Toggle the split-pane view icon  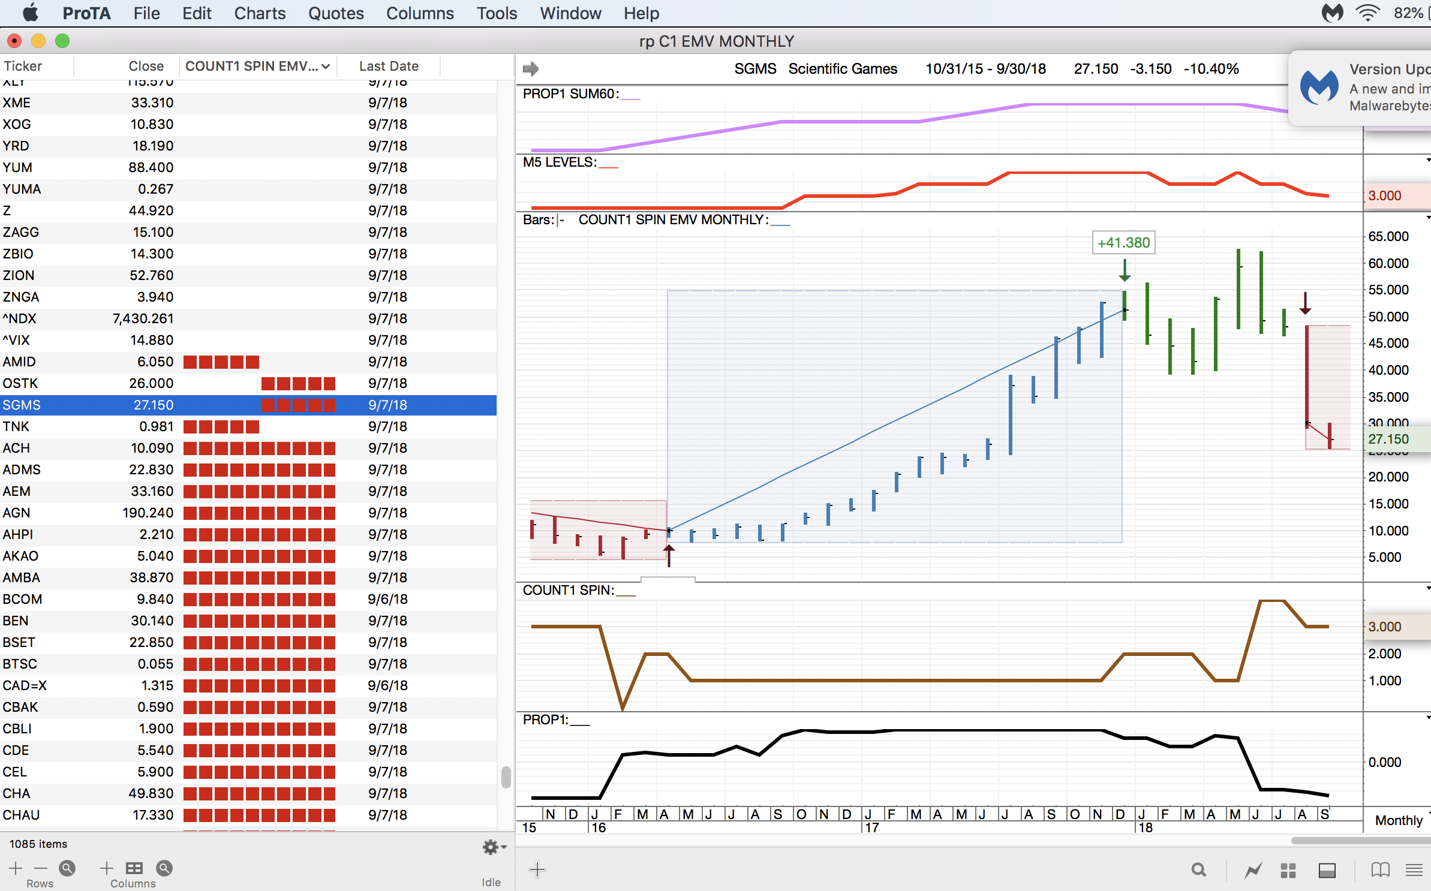coord(1328,869)
